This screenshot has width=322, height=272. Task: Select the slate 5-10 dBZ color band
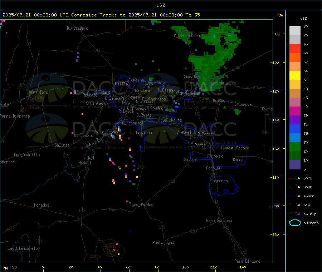pyautogui.click(x=295, y=165)
